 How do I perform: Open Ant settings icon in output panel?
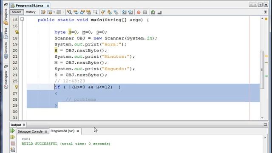[13, 150]
